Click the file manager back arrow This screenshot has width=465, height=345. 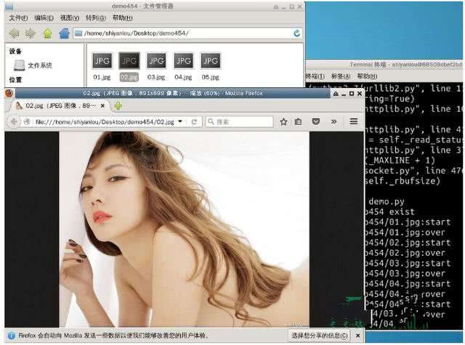pos(14,33)
